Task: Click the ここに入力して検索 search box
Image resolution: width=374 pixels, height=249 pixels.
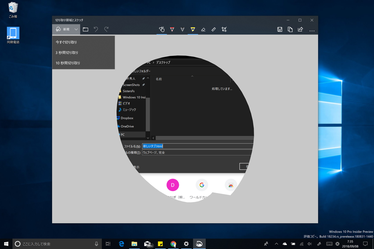Action: tap(57, 244)
